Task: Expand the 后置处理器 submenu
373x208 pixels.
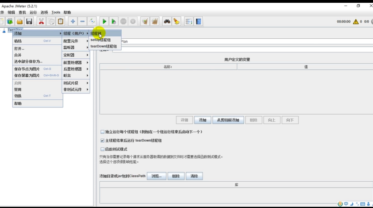Action: click(x=76, y=69)
